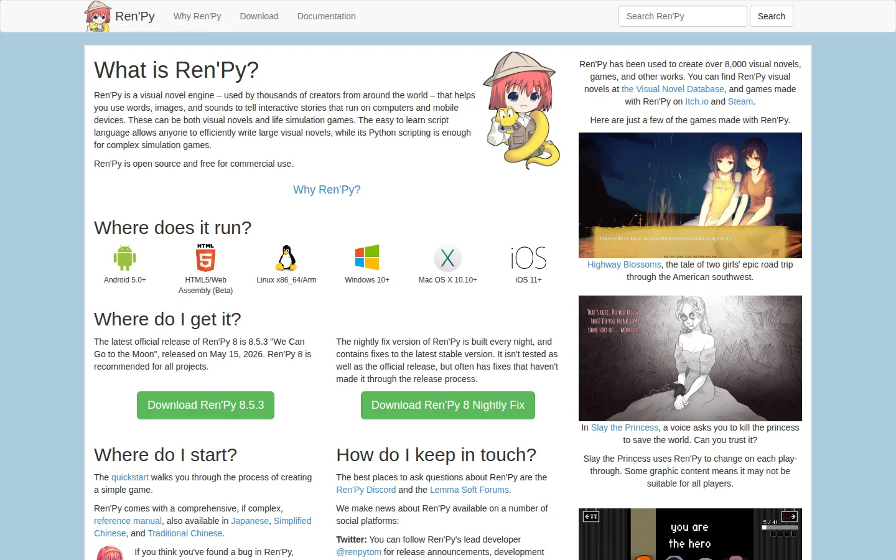Click the 'How do I keep in touch?' heading
The width and height of the screenshot is (896, 560).
point(436,455)
